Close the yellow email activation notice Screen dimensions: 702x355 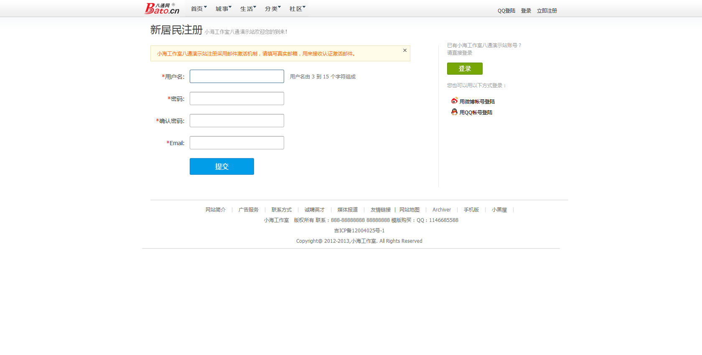pyautogui.click(x=404, y=50)
